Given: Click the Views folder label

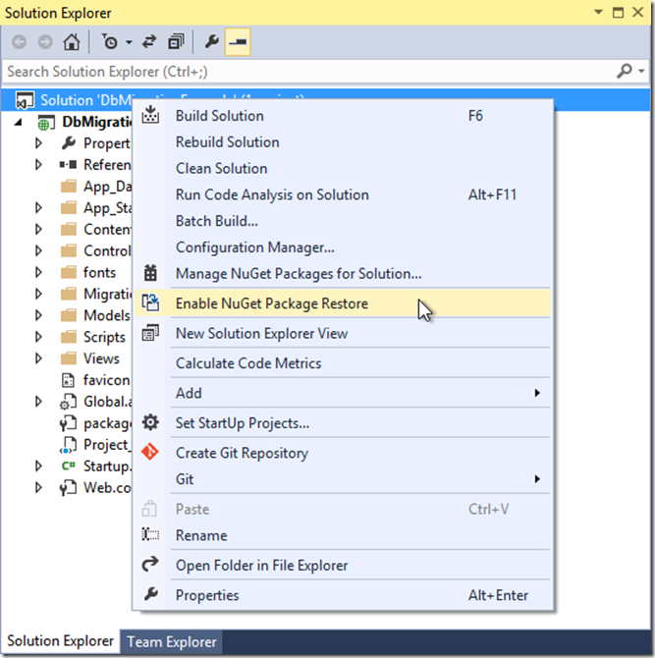Looking at the screenshot, I should coord(101,358).
